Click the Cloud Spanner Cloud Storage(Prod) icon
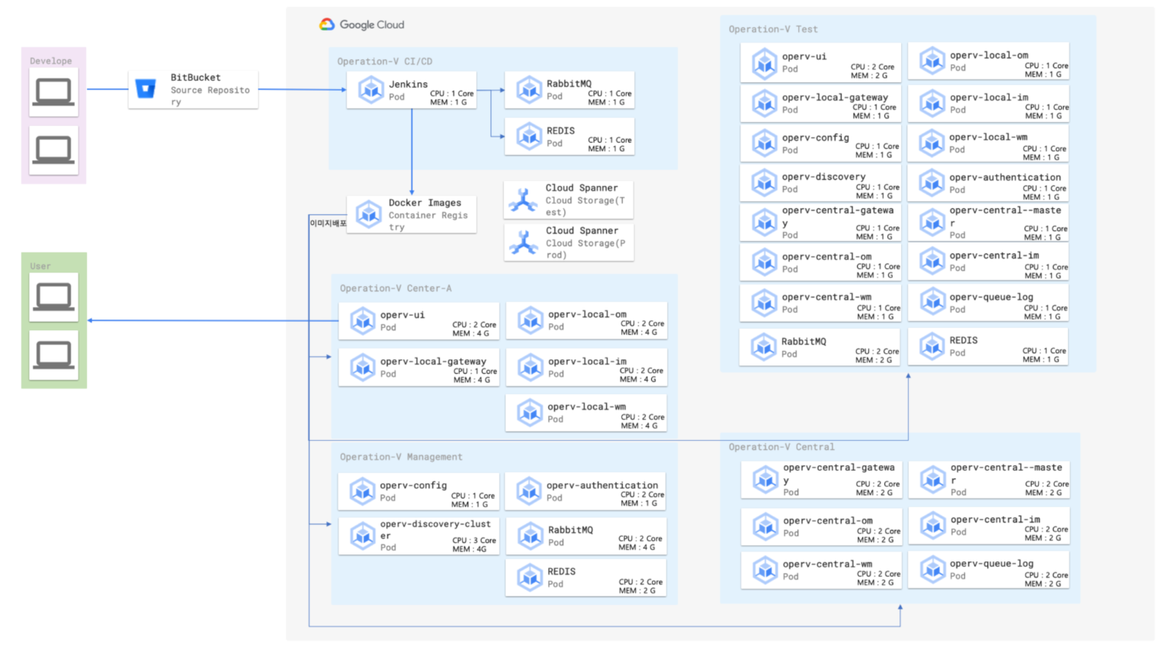 [x=524, y=243]
